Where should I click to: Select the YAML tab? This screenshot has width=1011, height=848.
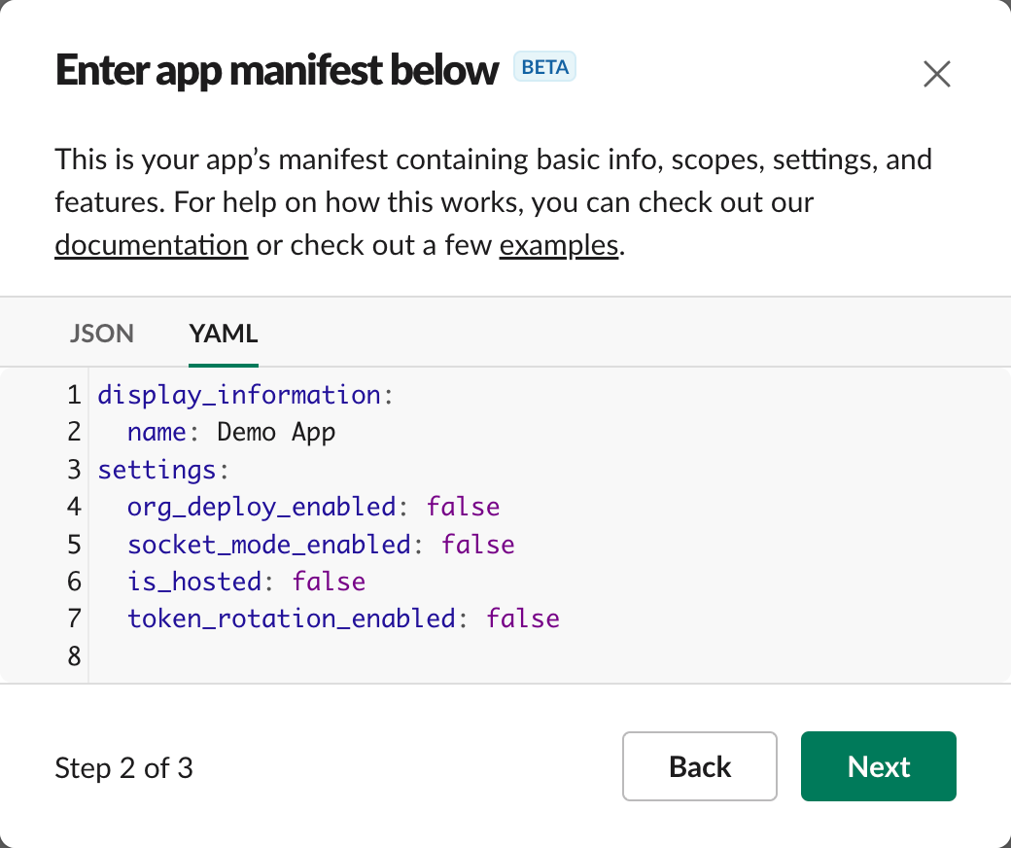coord(224,334)
